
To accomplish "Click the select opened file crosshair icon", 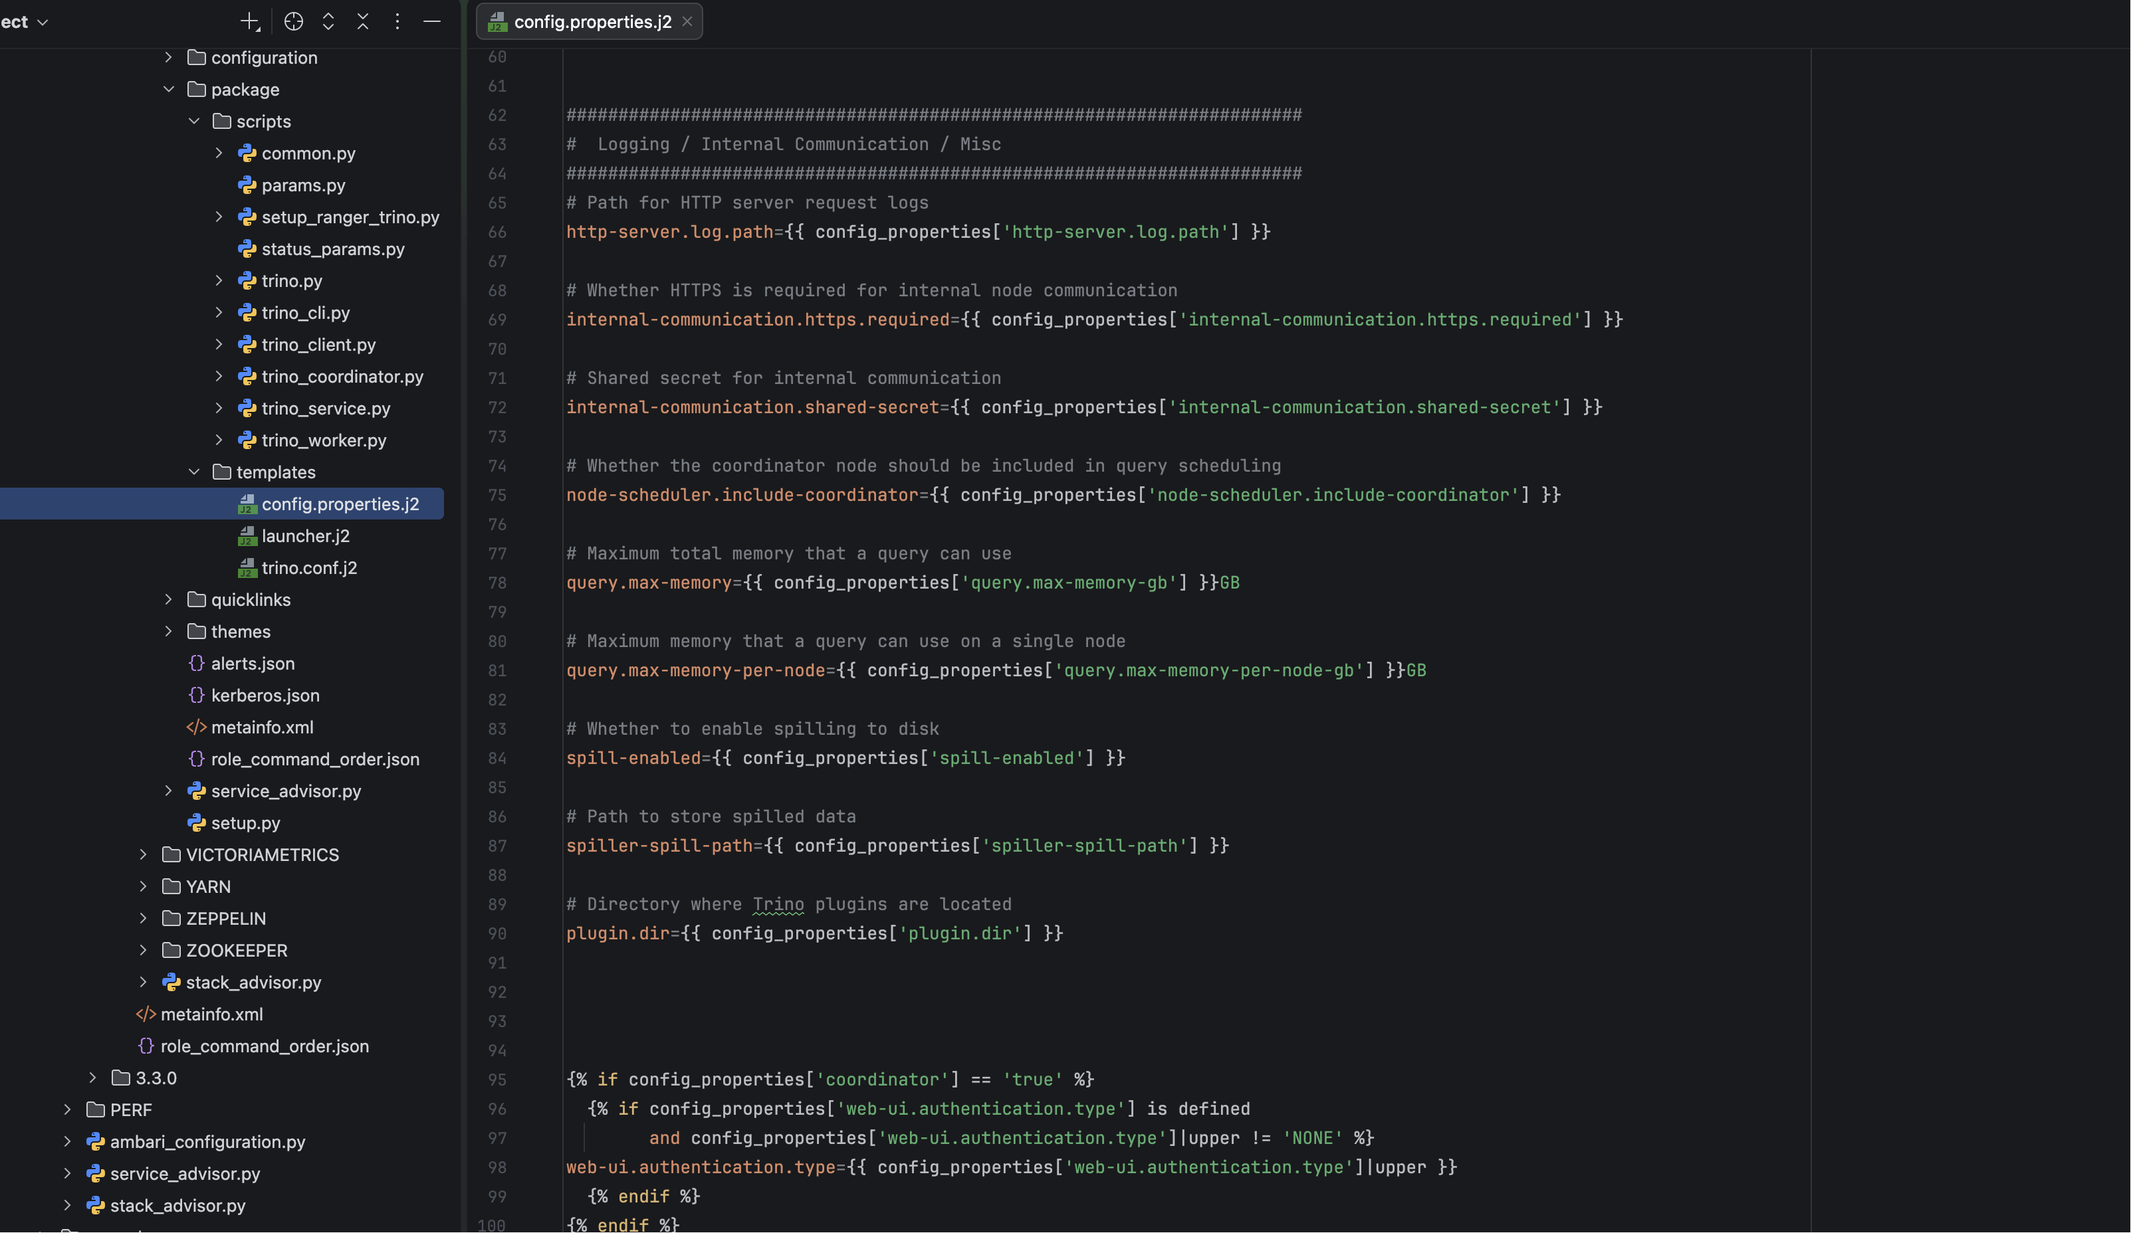I will coord(293,22).
